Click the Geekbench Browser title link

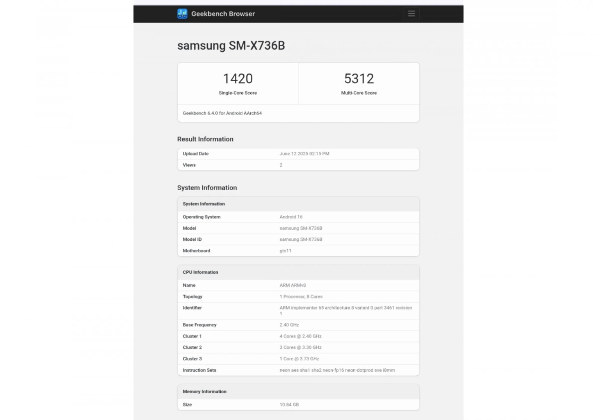pyautogui.click(x=223, y=14)
